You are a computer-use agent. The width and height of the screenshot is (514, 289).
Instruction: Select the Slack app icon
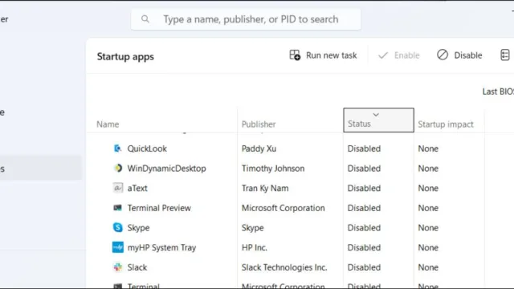(118, 267)
